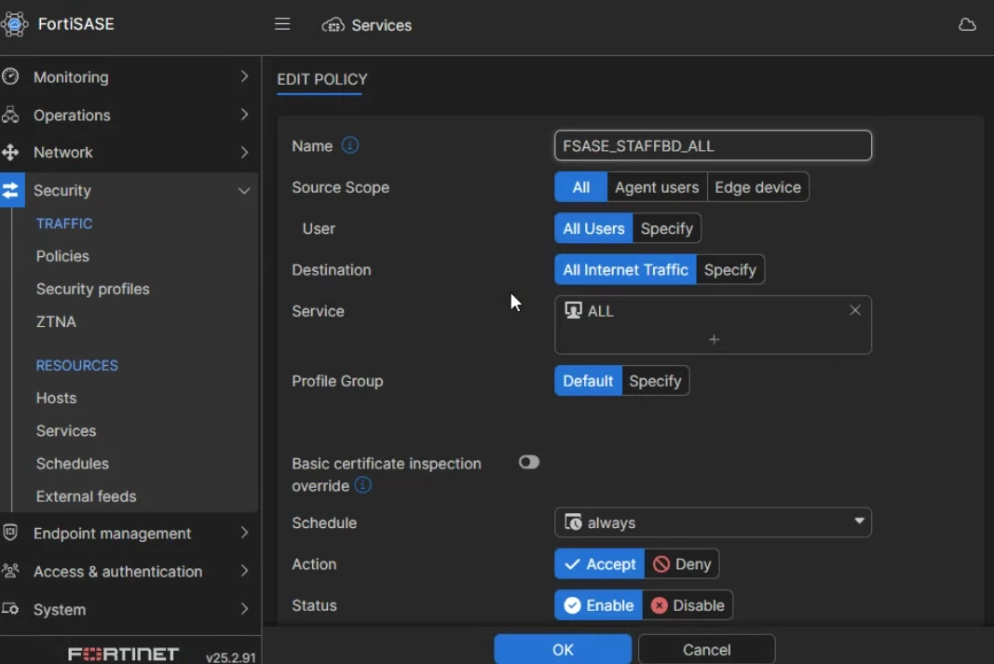Viewport: 994px width, 664px height.
Task: Click the RESOURCES section heading
Action: click(76, 366)
